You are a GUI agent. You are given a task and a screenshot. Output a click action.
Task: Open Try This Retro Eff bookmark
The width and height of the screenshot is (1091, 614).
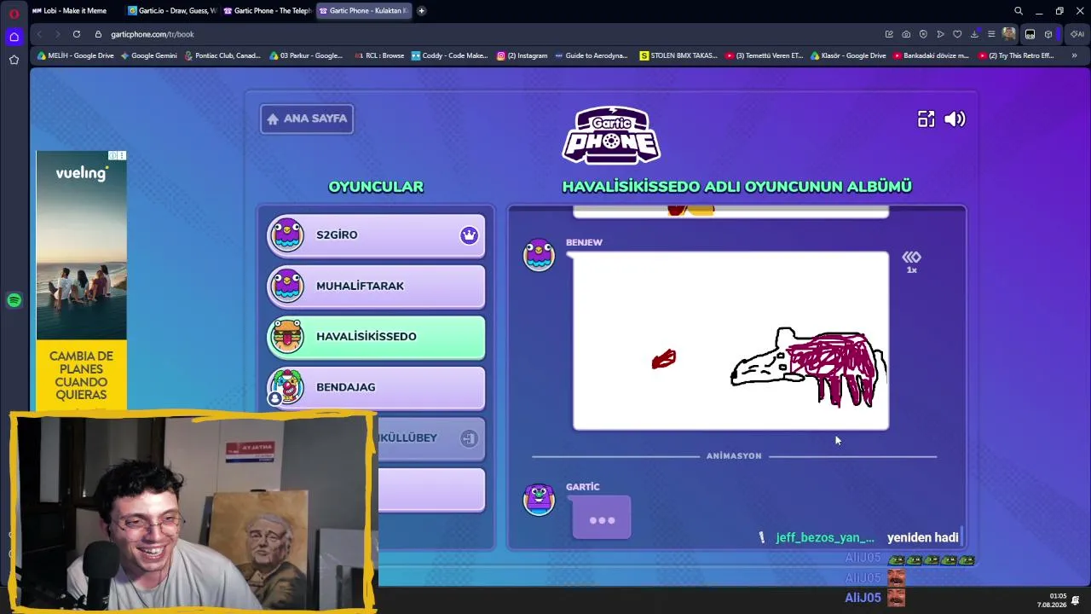(x=1017, y=55)
